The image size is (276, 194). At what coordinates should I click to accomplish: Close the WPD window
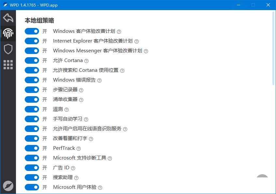click(268, 5)
